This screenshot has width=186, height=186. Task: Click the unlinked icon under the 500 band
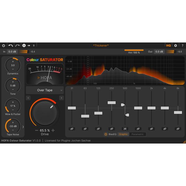tap(125, 129)
